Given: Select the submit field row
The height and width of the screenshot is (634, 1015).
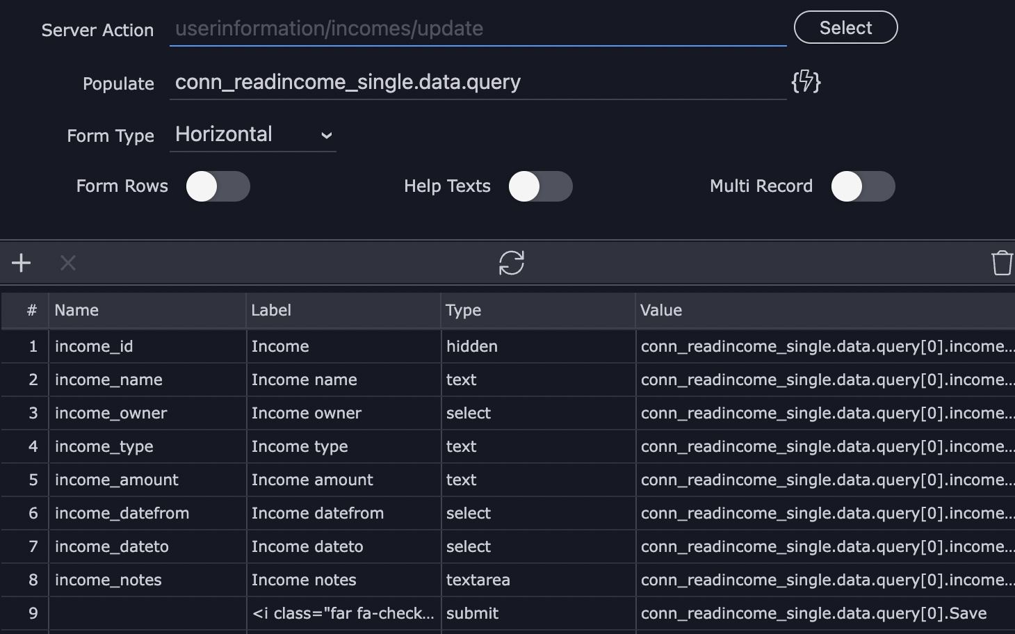Looking at the screenshot, I should click(x=471, y=613).
